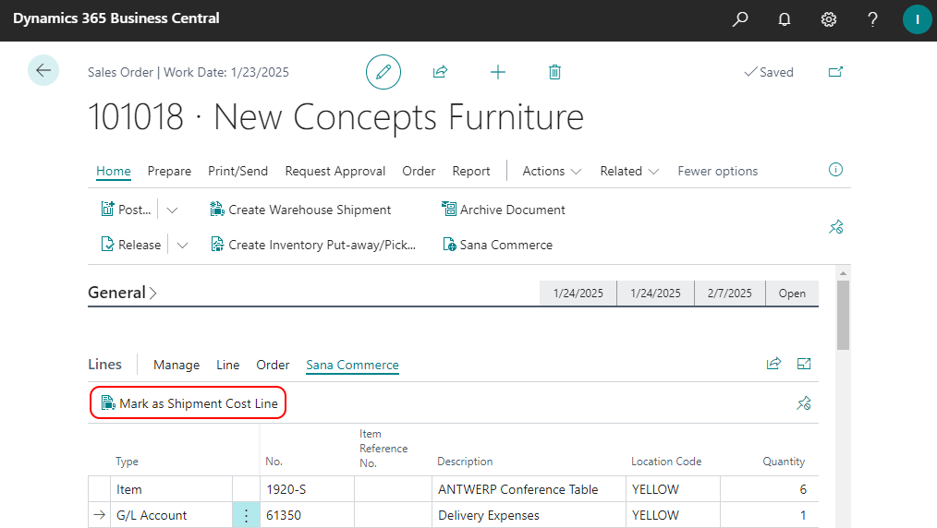This screenshot has width=937, height=528.
Task: Share the Lines section icon
Action: [773, 364]
